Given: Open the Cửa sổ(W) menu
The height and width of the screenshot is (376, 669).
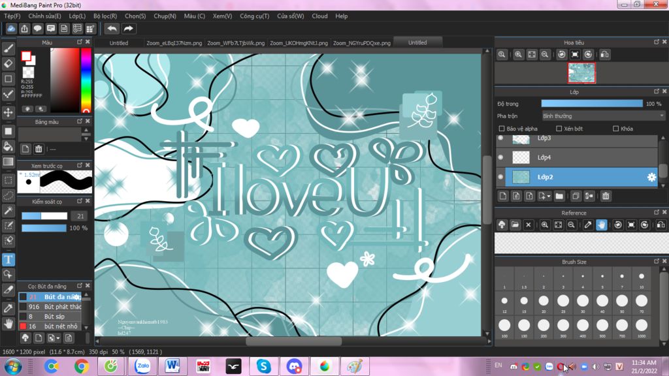Looking at the screenshot, I should point(291,16).
